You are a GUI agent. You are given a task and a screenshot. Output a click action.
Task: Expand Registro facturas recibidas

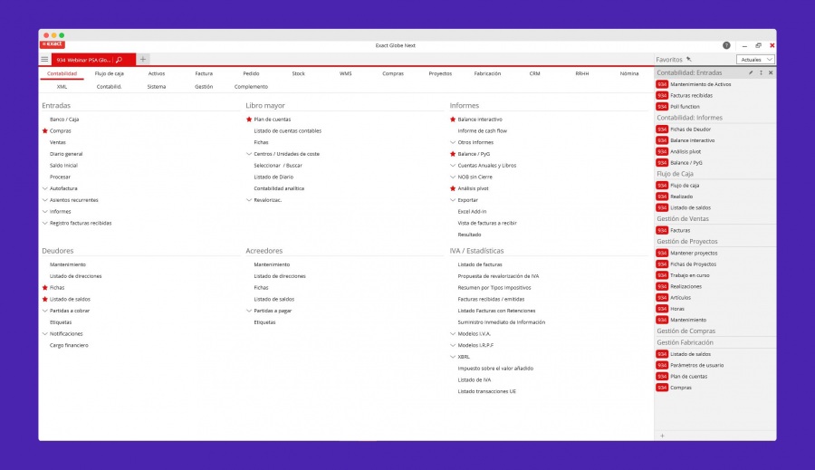44,223
